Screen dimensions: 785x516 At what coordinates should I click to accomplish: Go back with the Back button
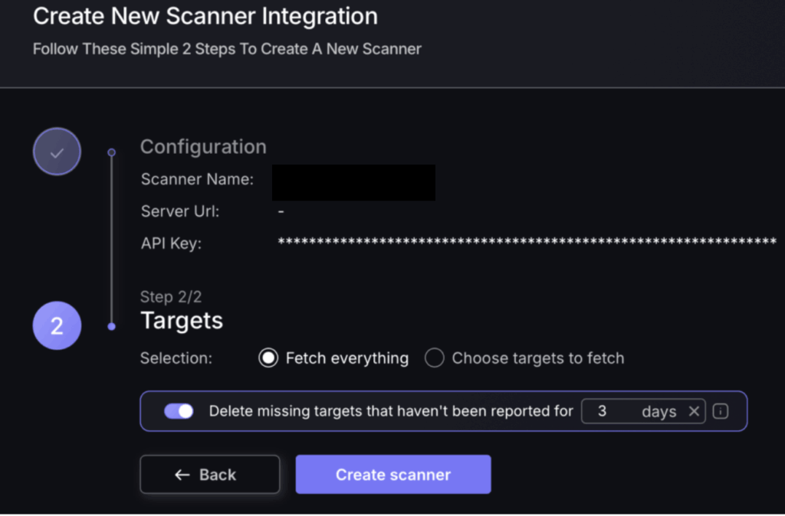pos(209,475)
